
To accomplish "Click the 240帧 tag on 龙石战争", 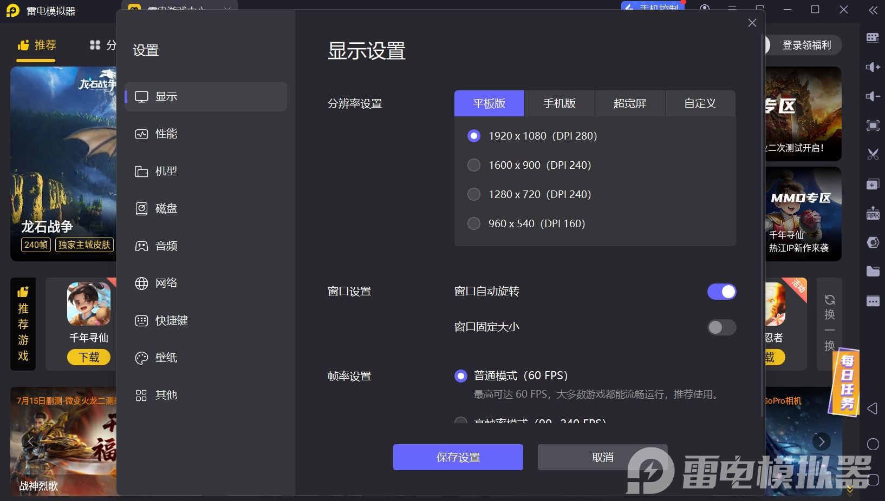I will pos(36,245).
